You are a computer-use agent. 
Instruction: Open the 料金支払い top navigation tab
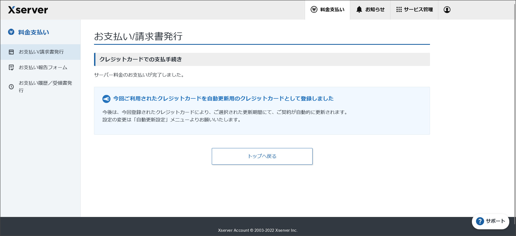(x=327, y=10)
